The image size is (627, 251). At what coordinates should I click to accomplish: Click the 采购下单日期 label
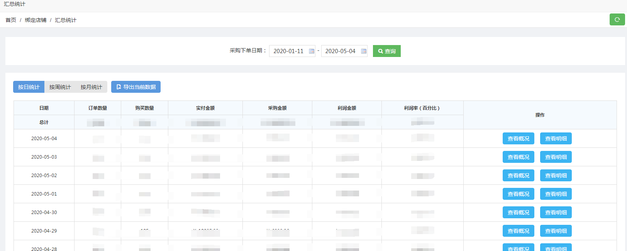click(248, 50)
